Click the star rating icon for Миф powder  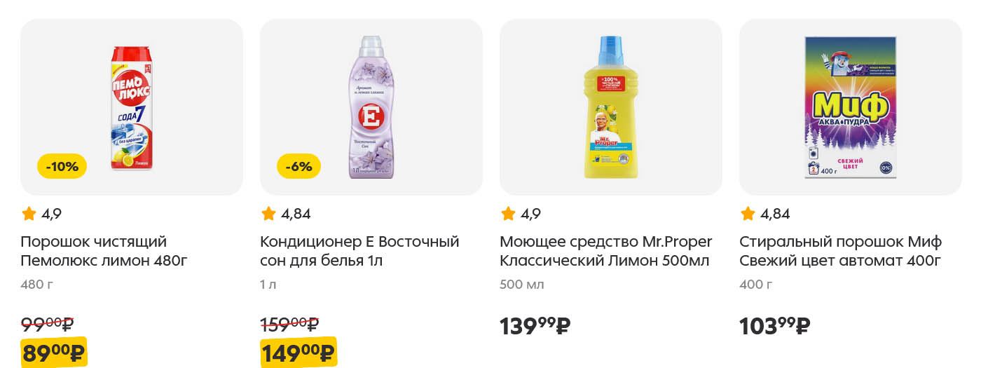[748, 214]
